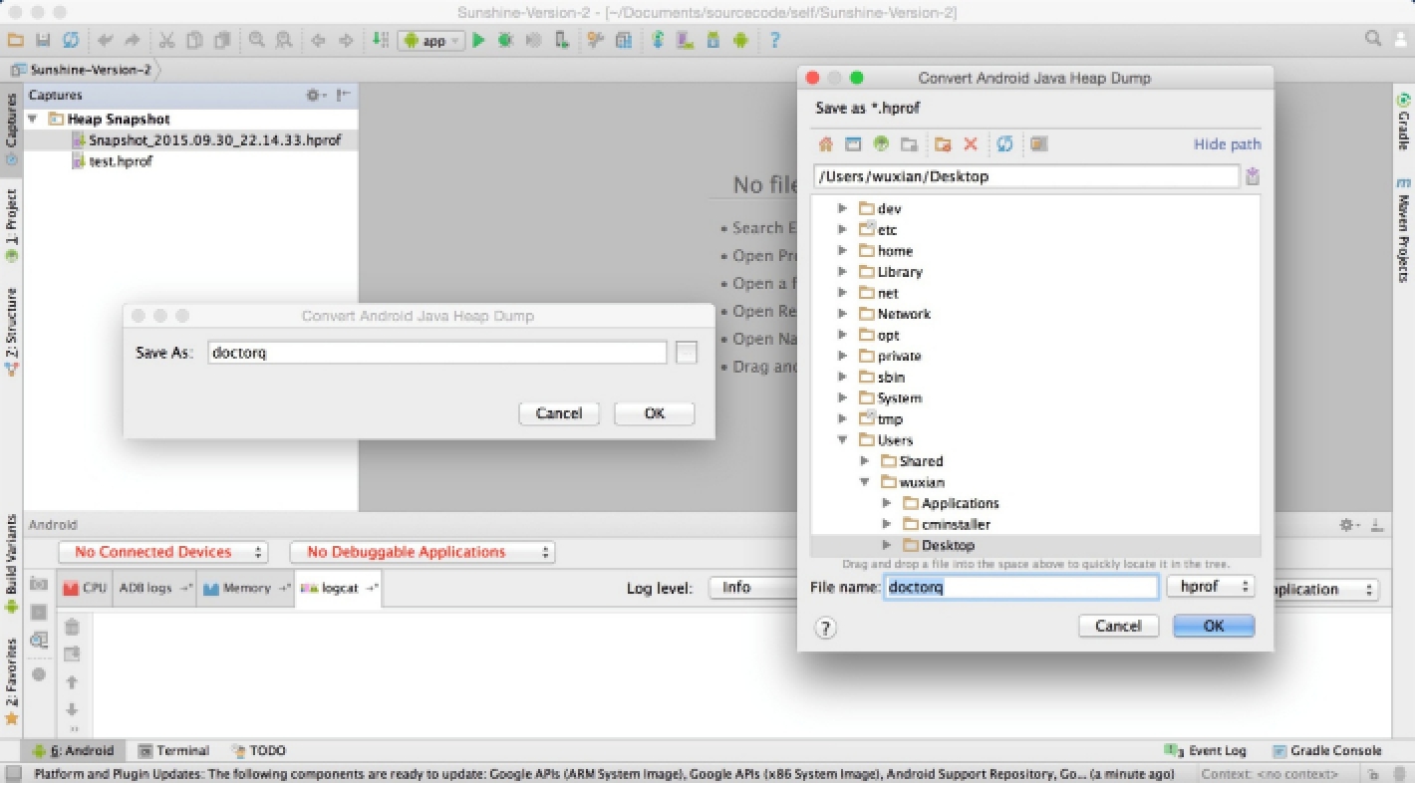Click the /Users/wuxian/Desktop path field
1417x785 pixels.
click(1026, 176)
